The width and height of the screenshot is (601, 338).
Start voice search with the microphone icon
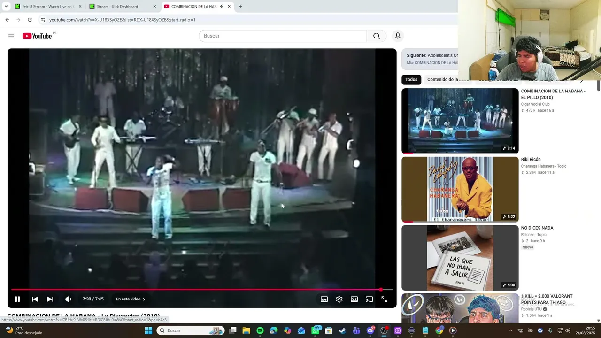(398, 36)
